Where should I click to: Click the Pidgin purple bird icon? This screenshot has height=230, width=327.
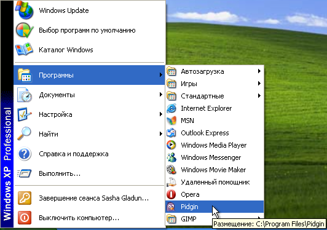tap(171, 207)
